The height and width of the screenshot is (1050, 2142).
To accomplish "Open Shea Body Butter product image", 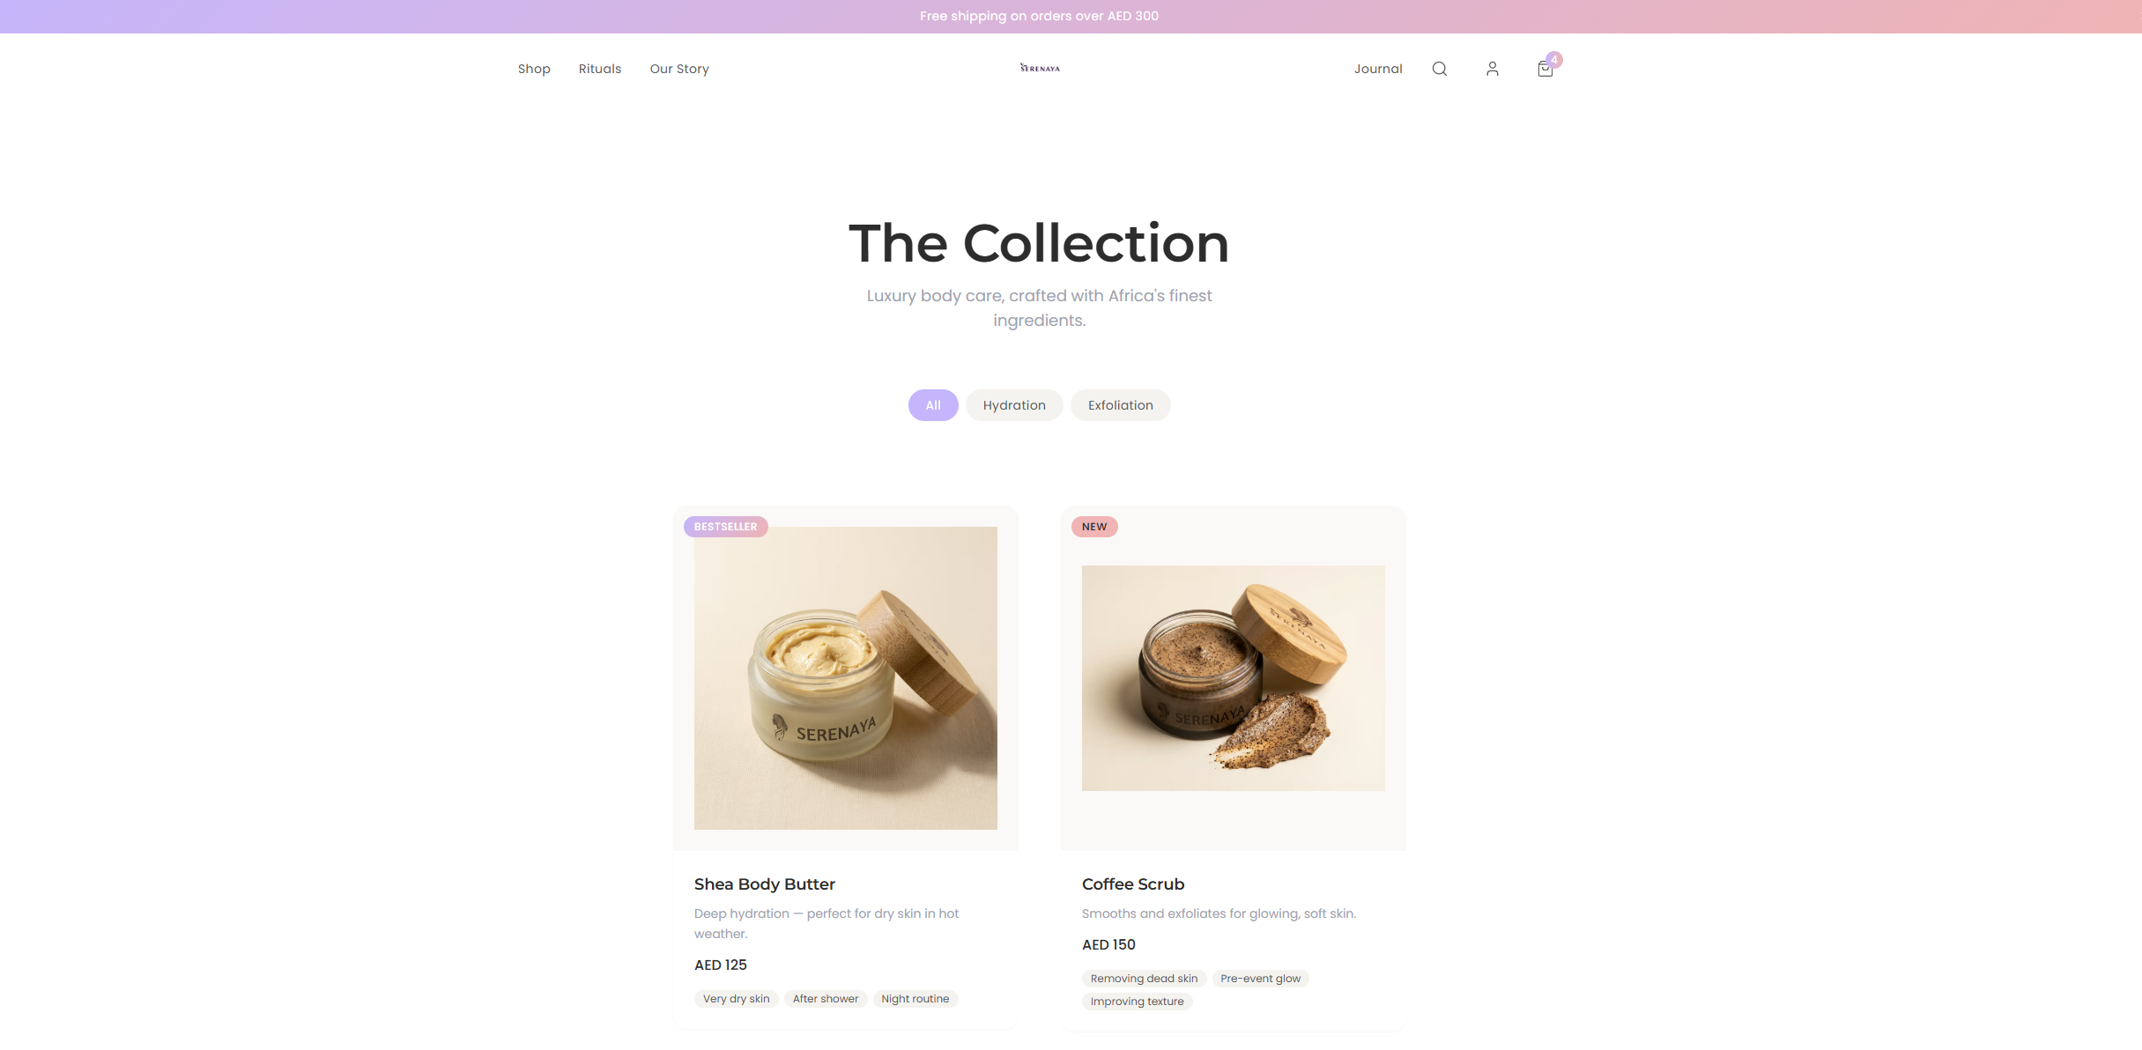I will [x=846, y=678].
